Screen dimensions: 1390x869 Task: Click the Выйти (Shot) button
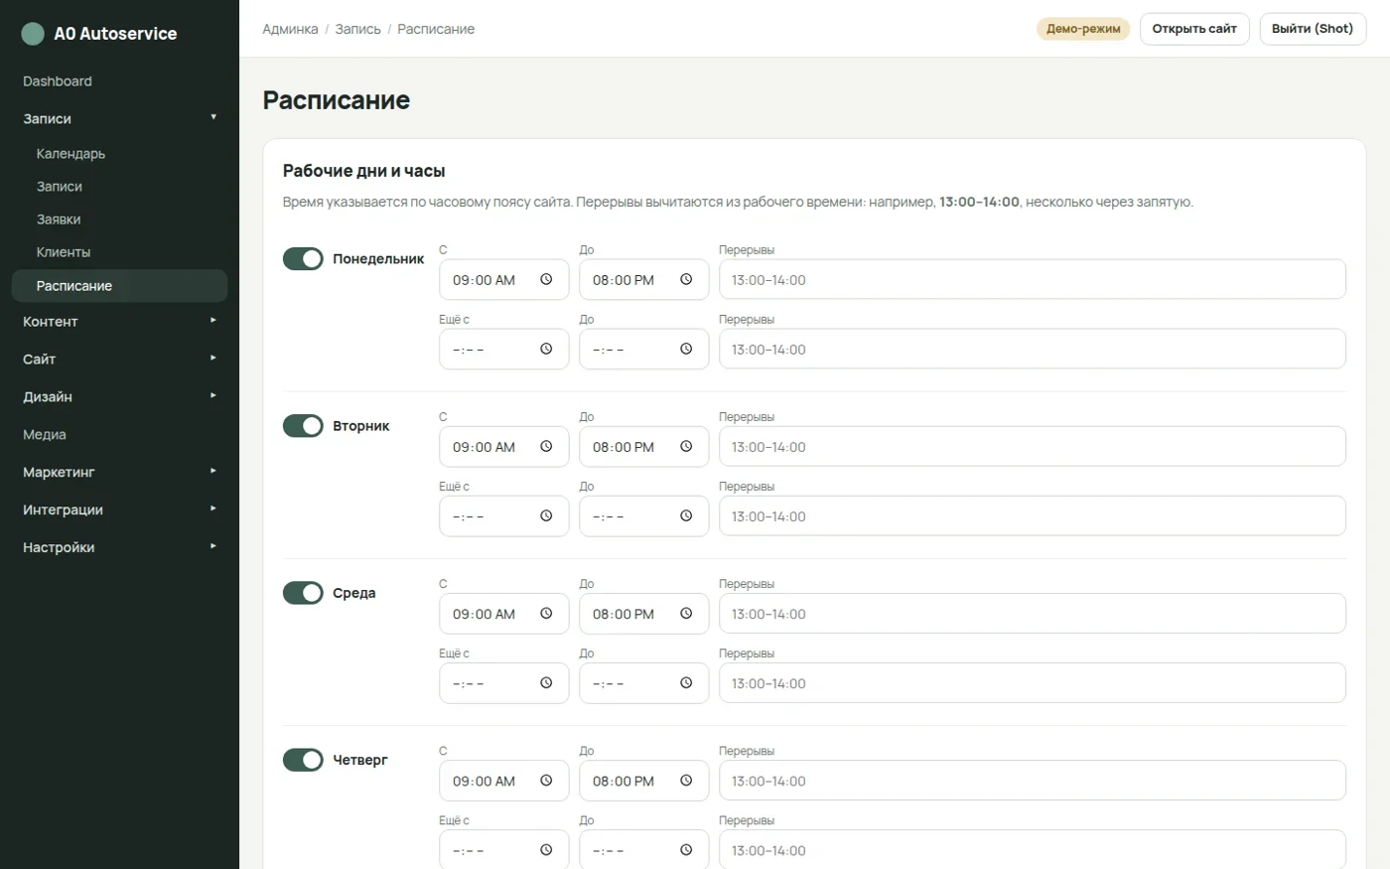pos(1313,29)
